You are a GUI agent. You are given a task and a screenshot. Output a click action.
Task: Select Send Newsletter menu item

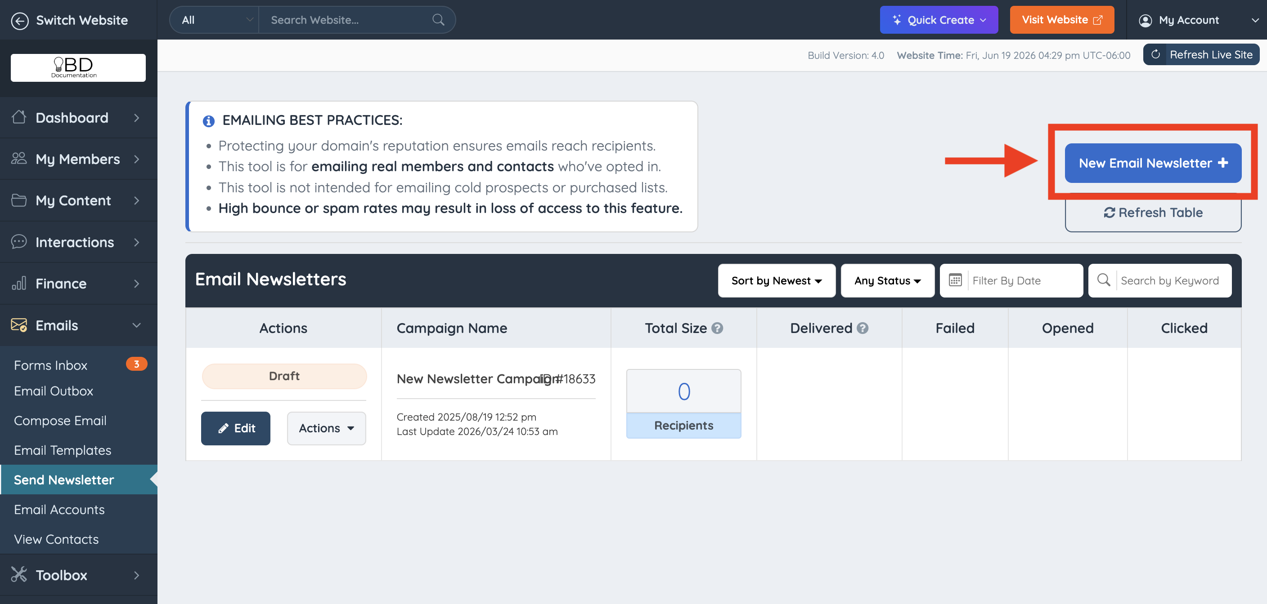tap(78, 479)
